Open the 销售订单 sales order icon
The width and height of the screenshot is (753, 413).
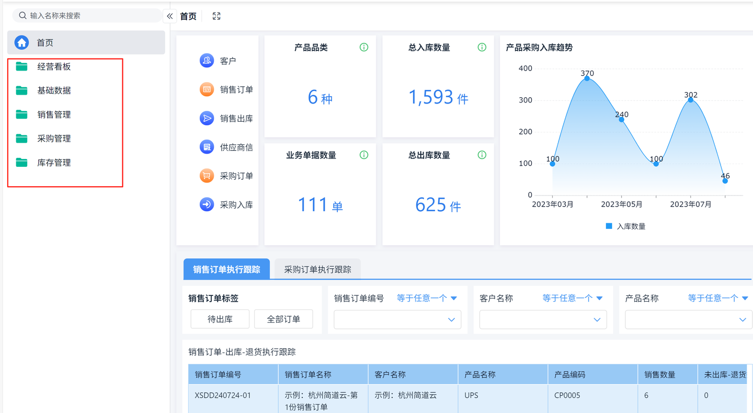point(206,89)
